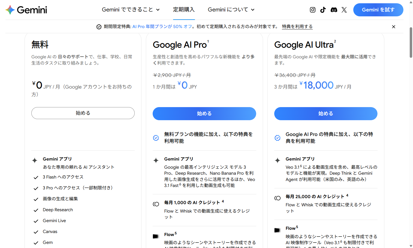
Task: Click the Gemini logo in header
Action: click(26, 10)
